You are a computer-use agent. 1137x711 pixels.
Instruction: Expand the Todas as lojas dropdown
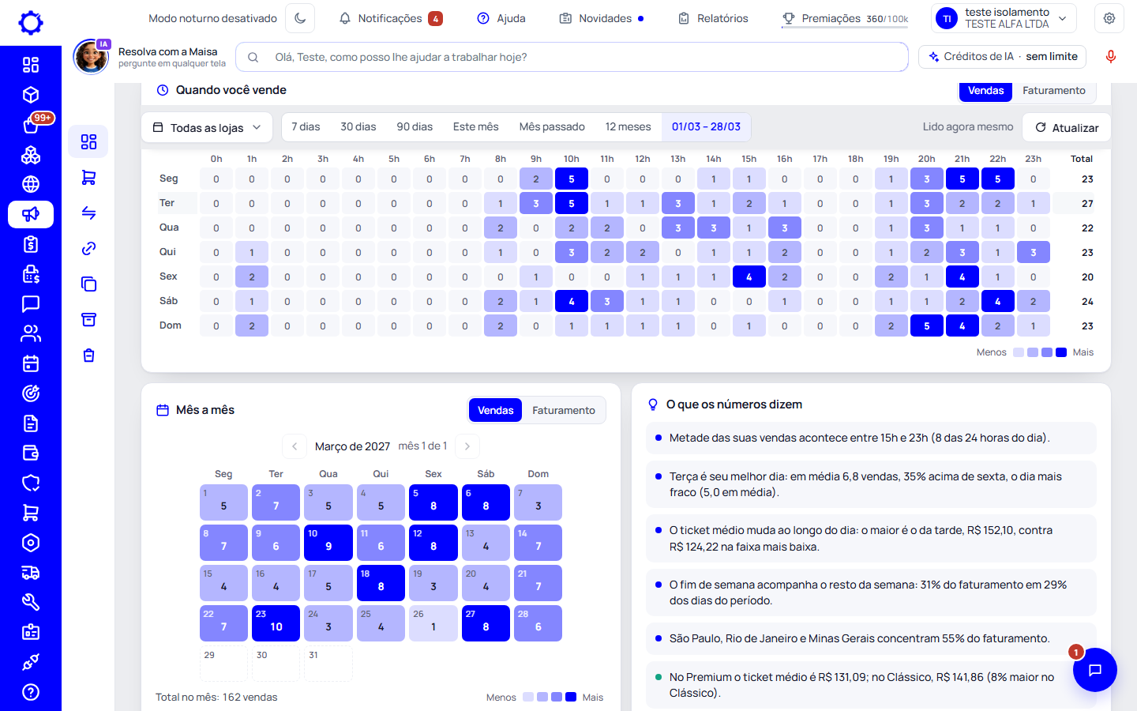207,127
